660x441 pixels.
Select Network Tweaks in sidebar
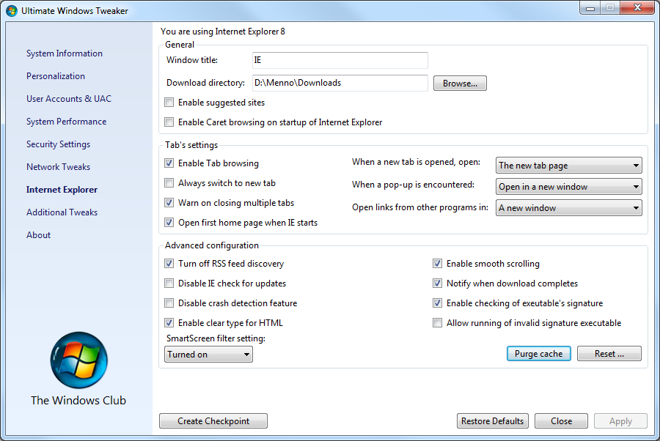click(58, 167)
